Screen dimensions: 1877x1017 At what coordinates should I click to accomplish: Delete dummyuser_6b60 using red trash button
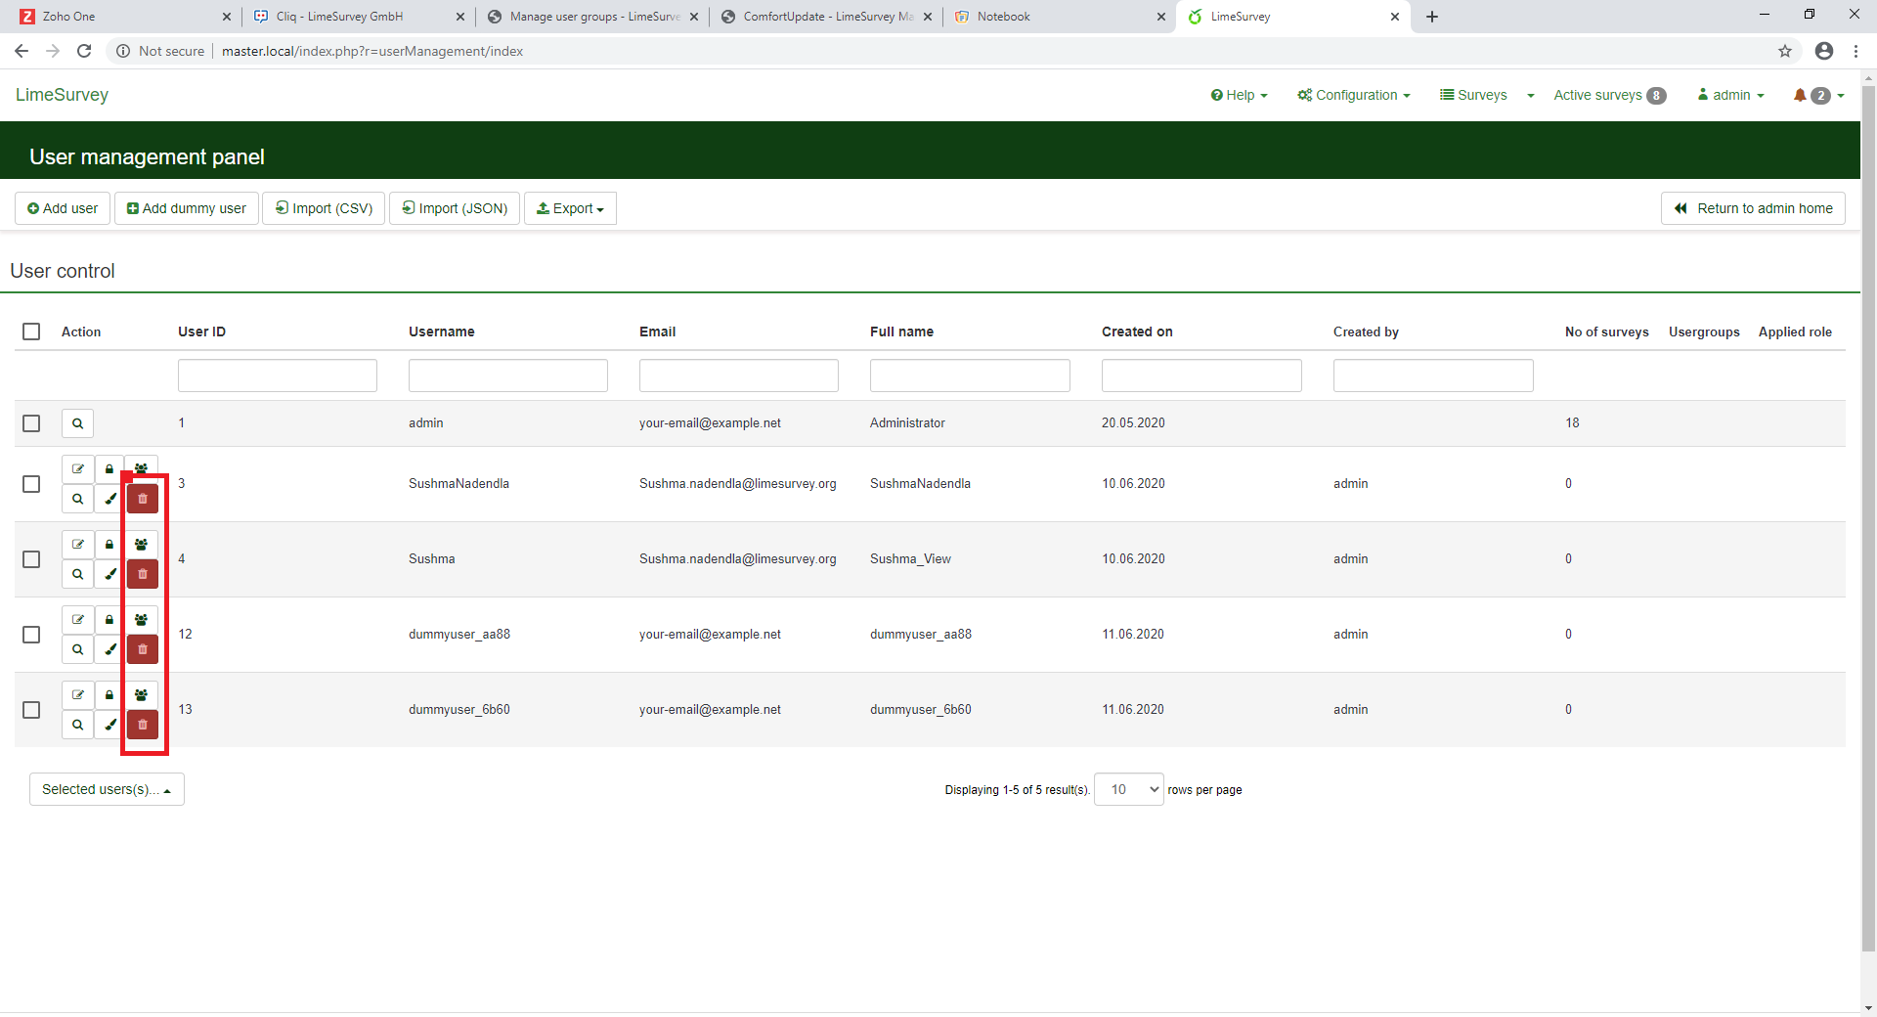click(x=143, y=725)
